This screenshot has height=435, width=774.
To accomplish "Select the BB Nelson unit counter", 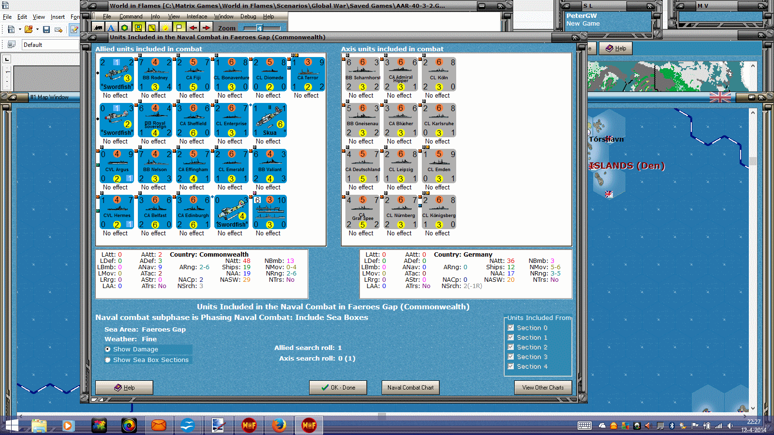I will click(155, 166).
